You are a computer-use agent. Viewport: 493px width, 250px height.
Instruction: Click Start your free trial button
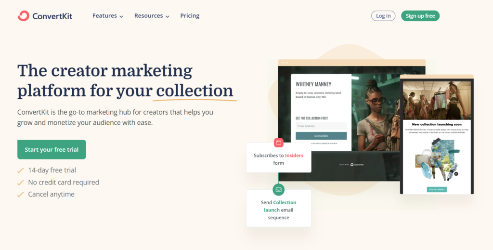point(52,149)
